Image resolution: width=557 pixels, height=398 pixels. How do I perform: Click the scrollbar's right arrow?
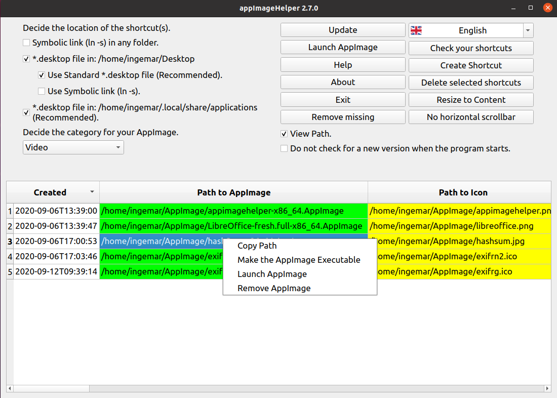547,389
